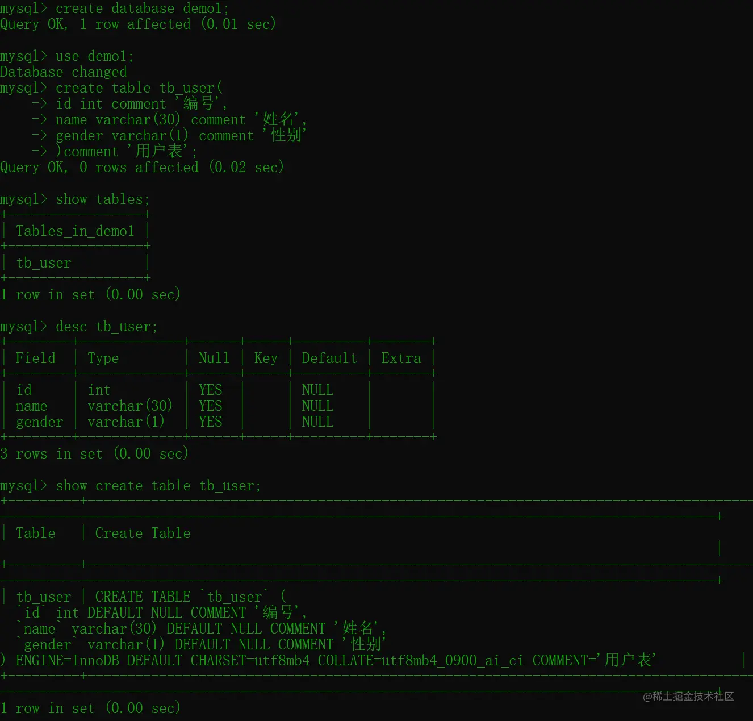Click the 'gender' cell in Field column
753x721 pixels.
[x=40, y=422]
